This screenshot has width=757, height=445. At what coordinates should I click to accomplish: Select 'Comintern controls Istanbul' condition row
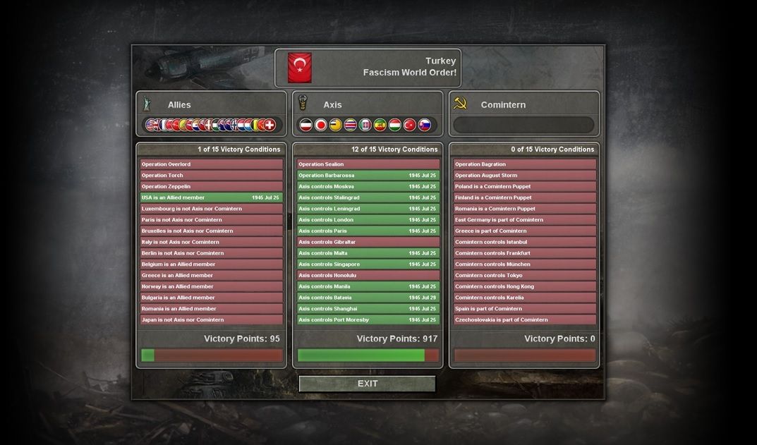coord(525,242)
